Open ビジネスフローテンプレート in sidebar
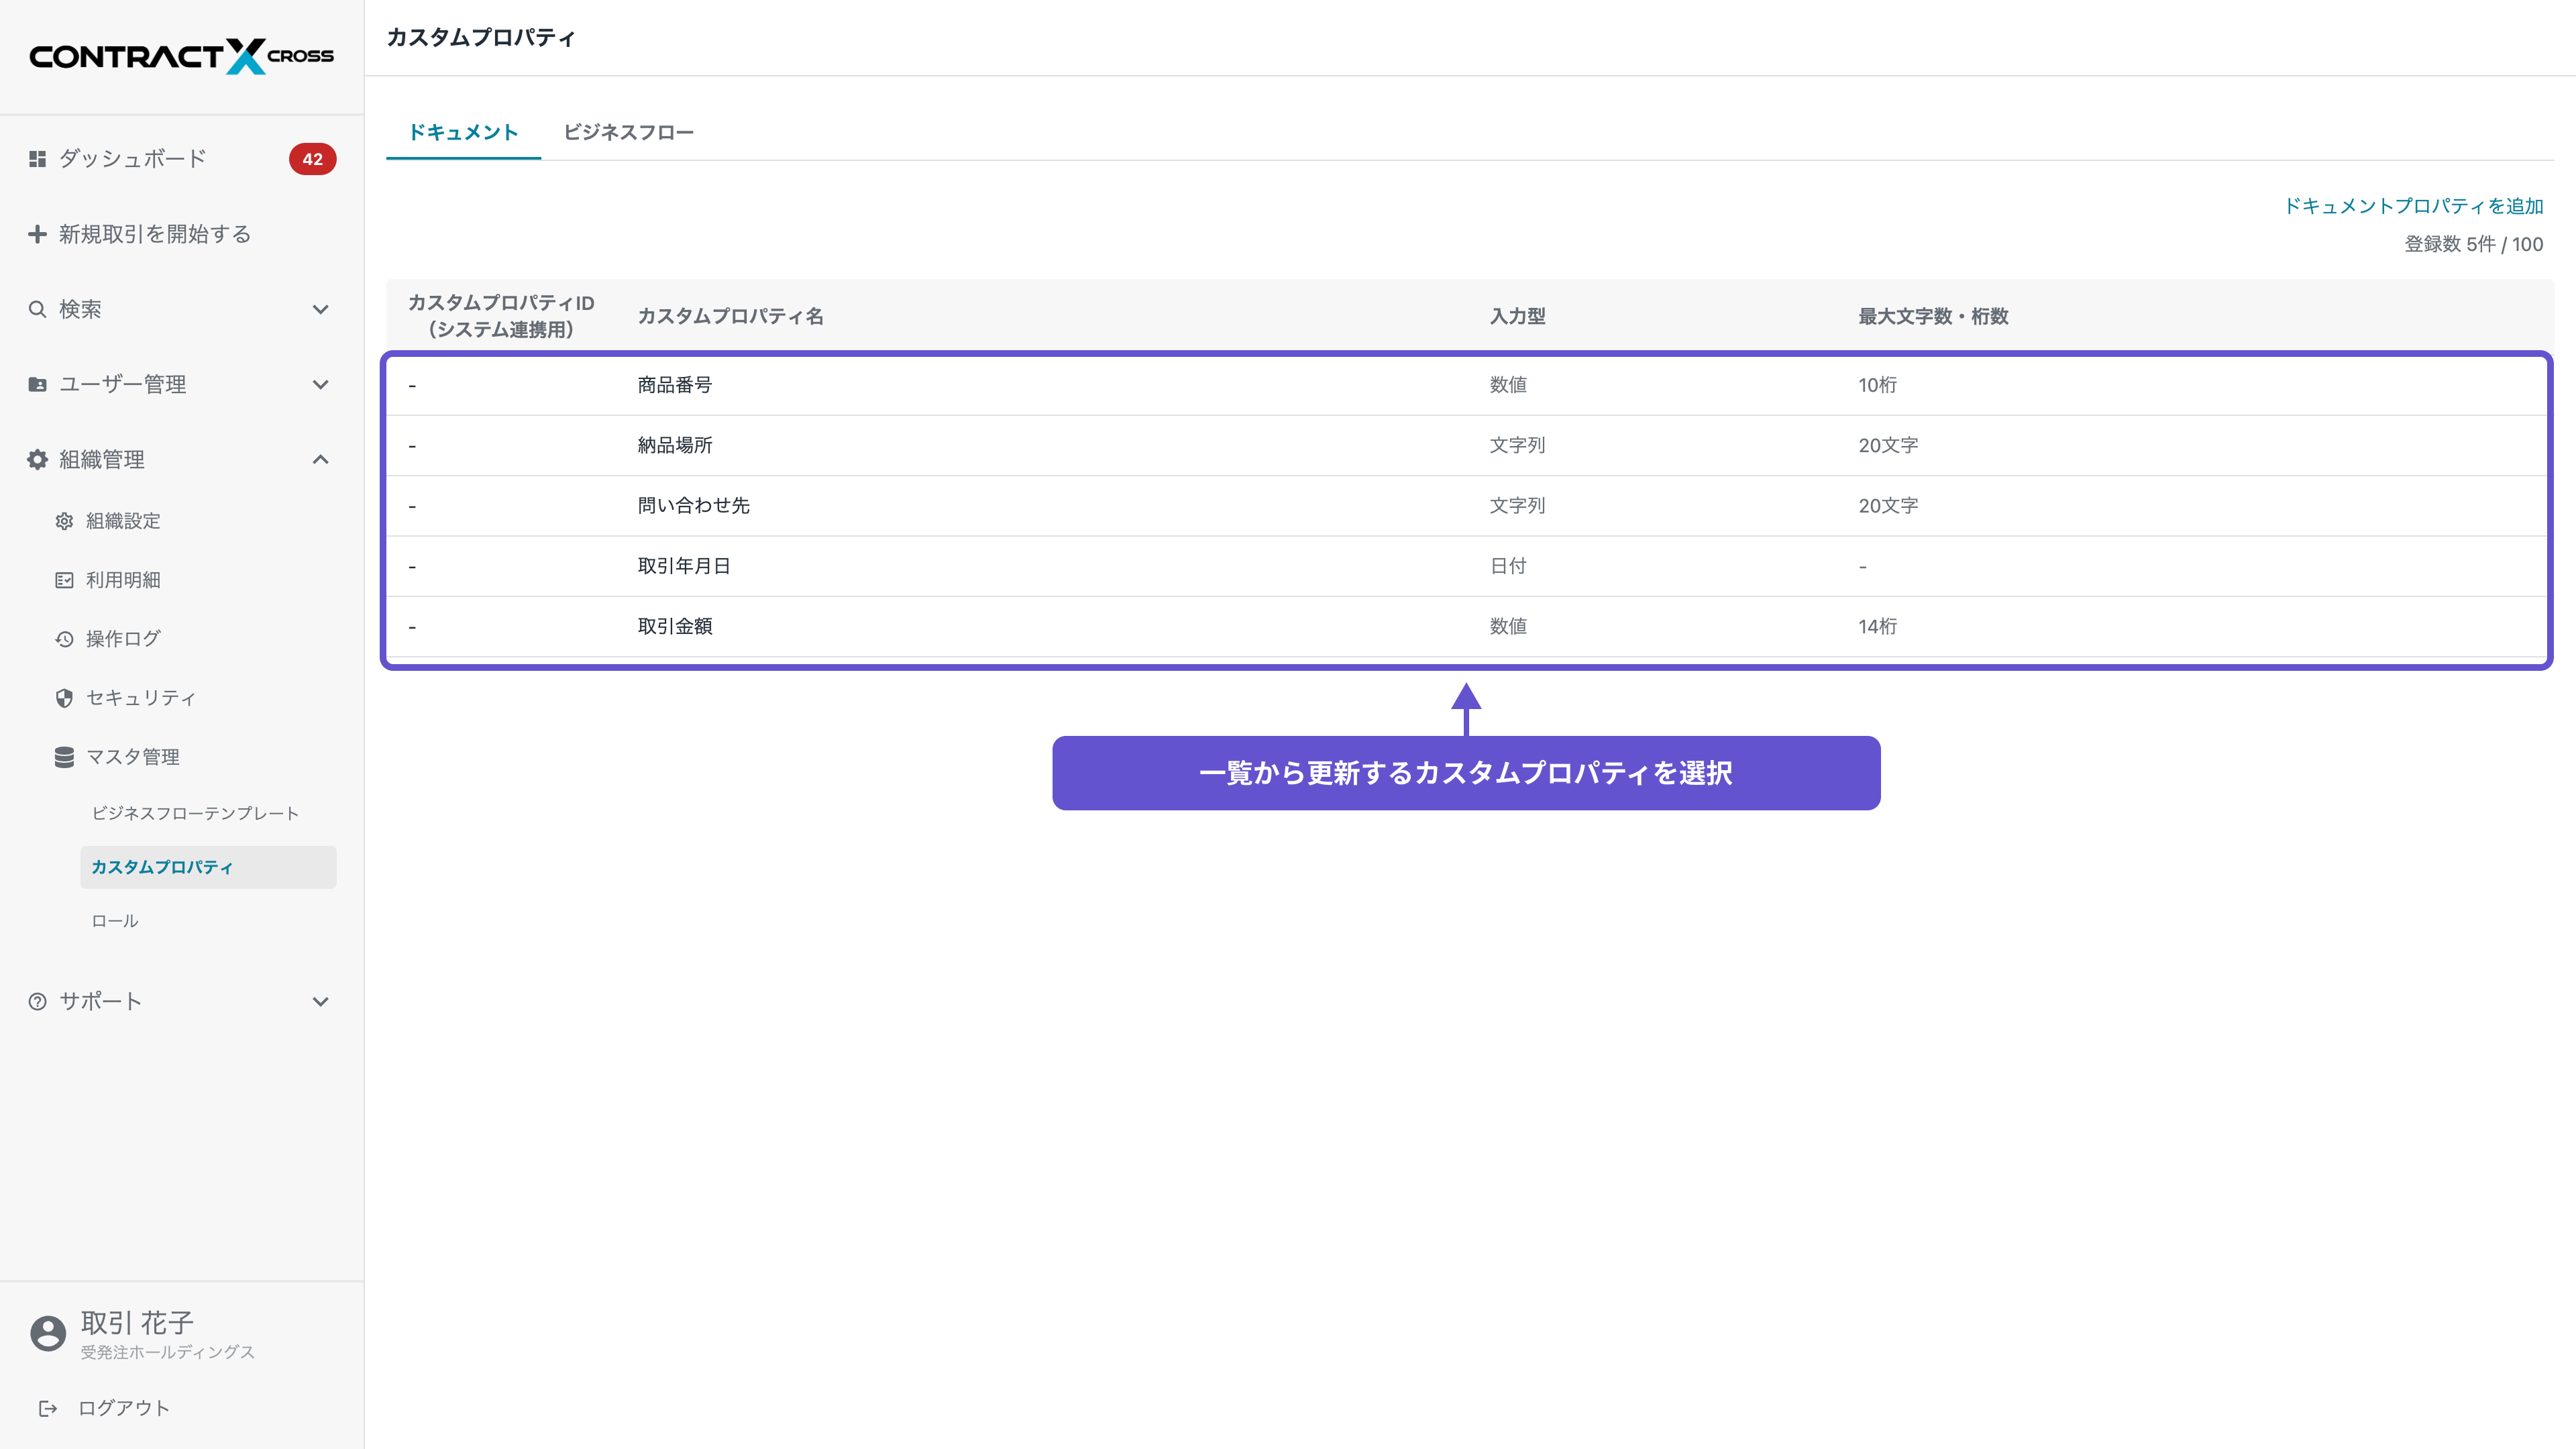The height and width of the screenshot is (1449, 2576). (x=195, y=813)
